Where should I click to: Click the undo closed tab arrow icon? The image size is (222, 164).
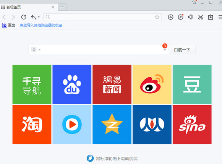pyautogui.click(x=33, y=17)
